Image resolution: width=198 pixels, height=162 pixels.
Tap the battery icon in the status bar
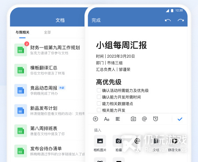[x=172, y=11]
